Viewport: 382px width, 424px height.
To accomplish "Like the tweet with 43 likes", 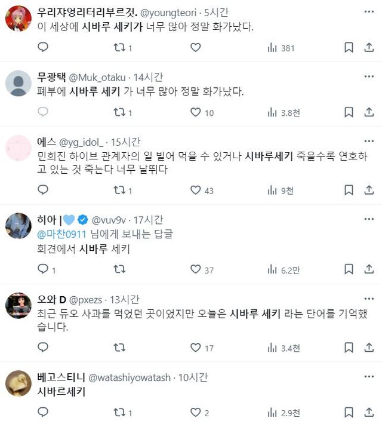I will point(195,191).
